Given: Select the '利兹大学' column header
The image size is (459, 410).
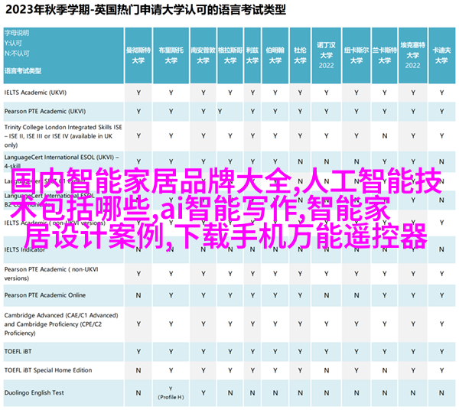Looking at the screenshot, I should pos(252,55).
